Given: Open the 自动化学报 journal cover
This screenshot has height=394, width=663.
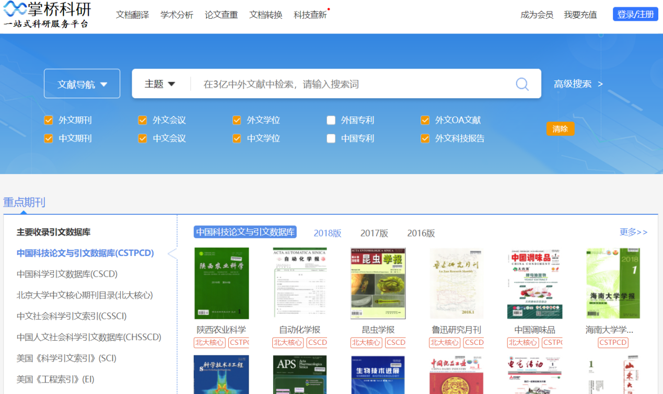Looking at the screenshot, I should click(300, 283).
